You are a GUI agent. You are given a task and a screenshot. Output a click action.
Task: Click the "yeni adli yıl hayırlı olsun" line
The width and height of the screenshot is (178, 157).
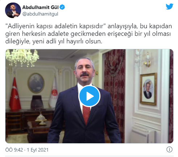click(x=67, y=42)
